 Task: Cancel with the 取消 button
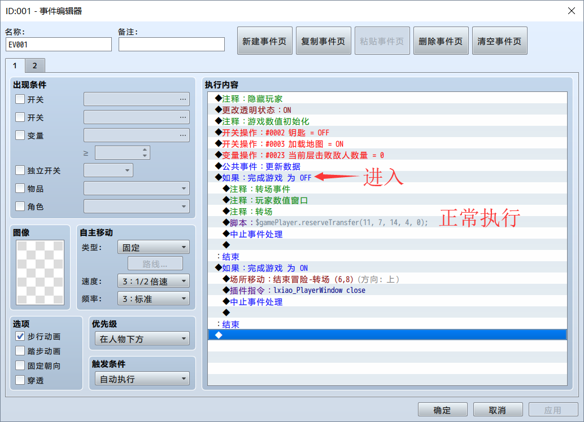[498, 410]
